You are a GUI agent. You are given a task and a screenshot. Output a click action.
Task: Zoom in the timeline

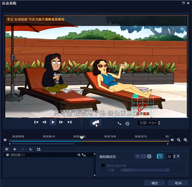pos(185,140)
